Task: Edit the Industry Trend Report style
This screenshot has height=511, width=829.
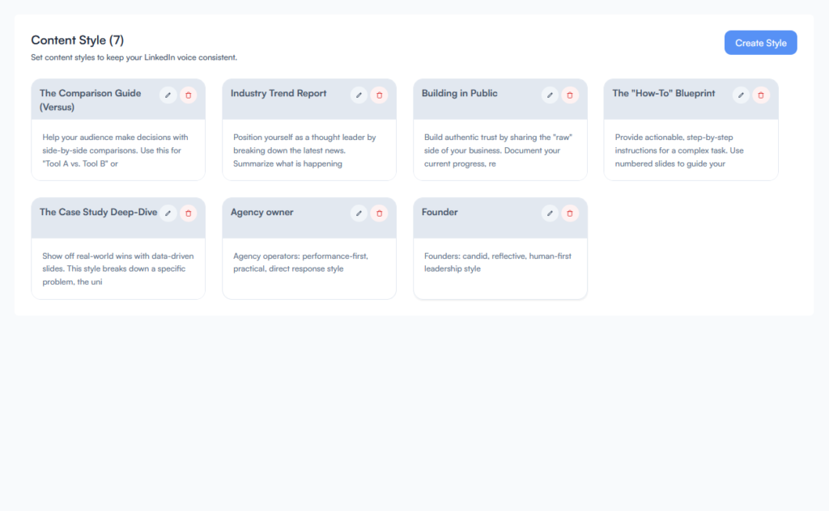Action: pyautogui.click(x=359, y=95)
